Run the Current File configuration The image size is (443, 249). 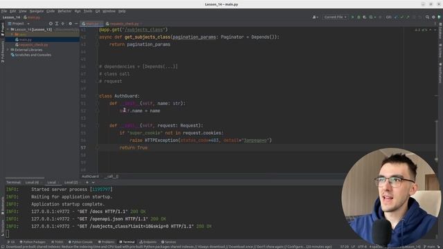click(352, 17)
